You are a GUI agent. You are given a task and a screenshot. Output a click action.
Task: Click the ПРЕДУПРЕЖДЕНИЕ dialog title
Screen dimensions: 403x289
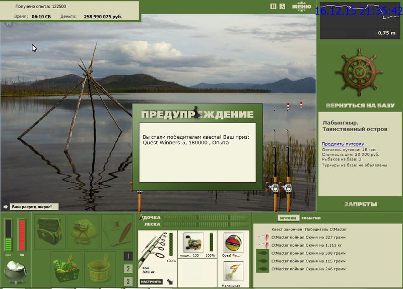197,114
